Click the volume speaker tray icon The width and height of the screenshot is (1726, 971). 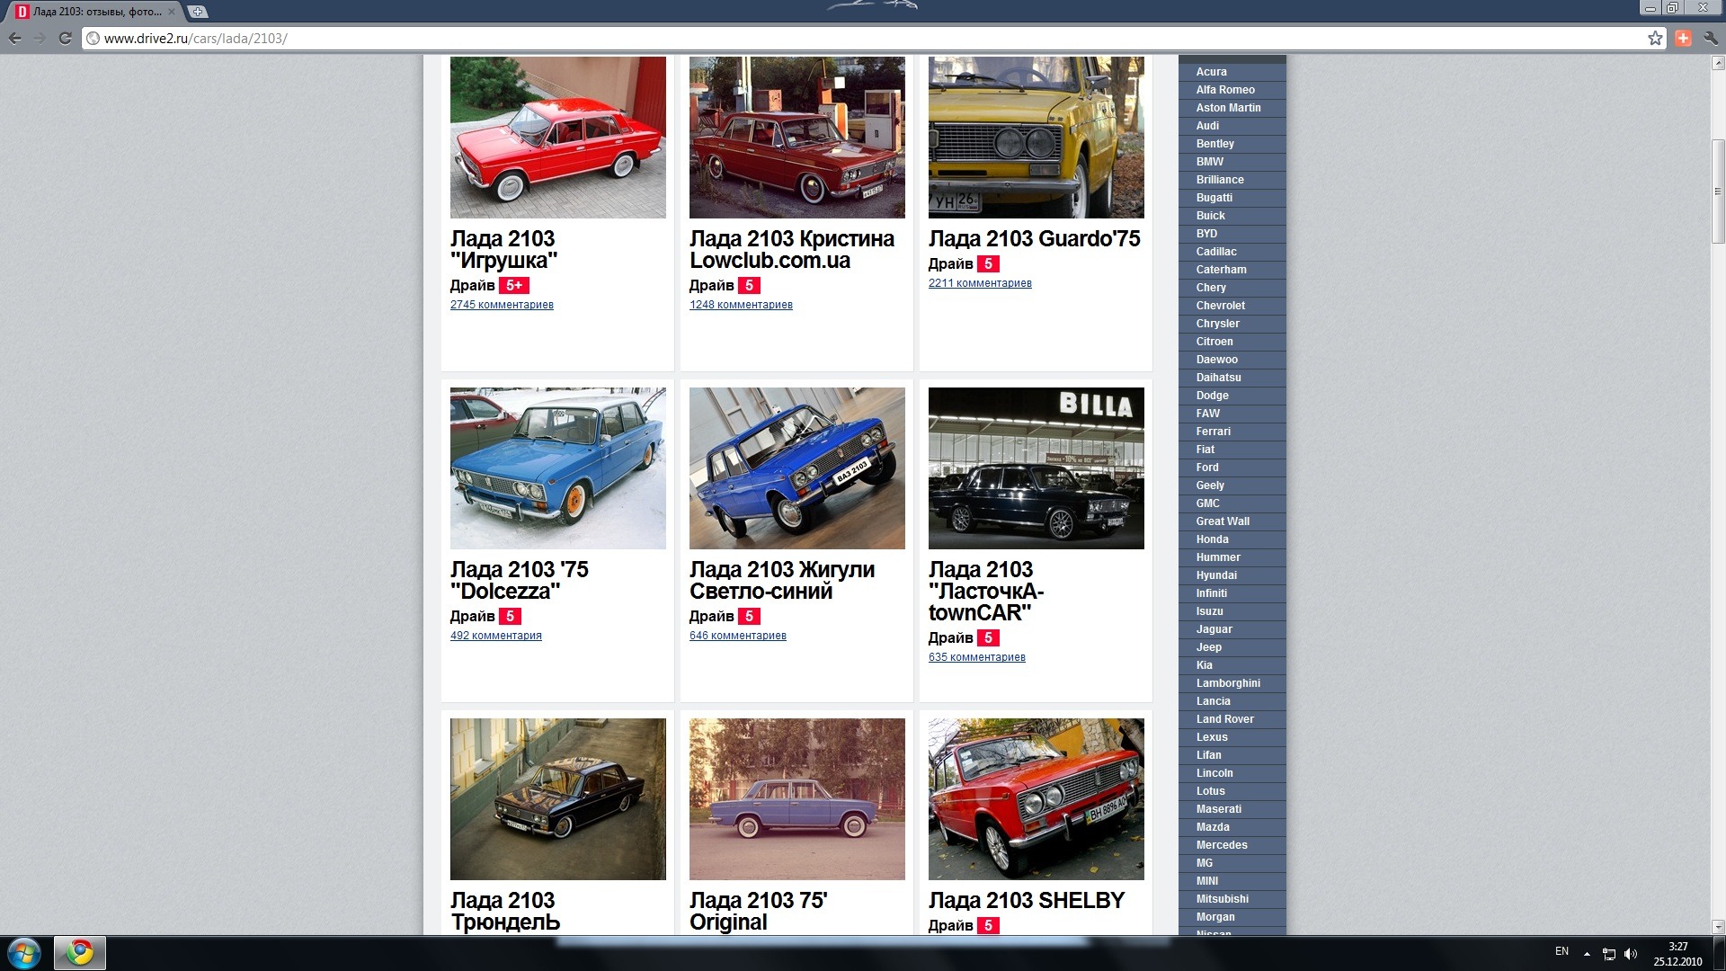(x=1631, y=954)
